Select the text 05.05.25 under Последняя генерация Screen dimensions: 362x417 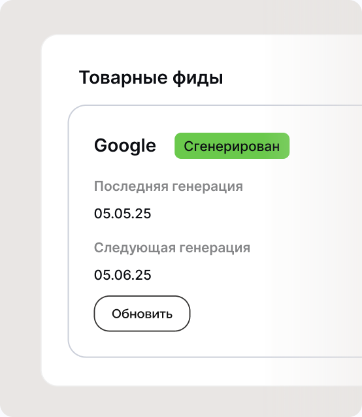click(123, 214)
